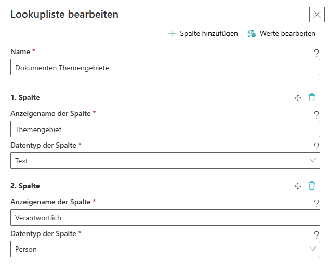Click the Werte bearbeiten button label

(x=287, y=33)
